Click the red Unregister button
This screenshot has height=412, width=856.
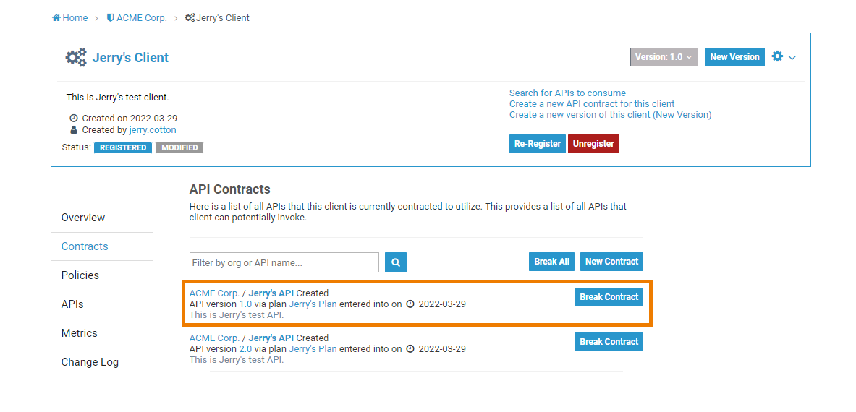point(593,144)
